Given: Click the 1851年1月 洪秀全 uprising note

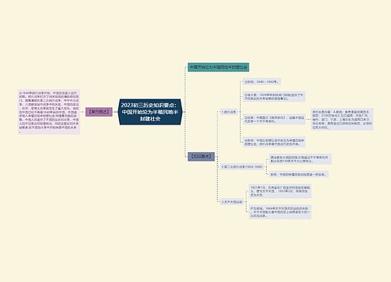Looking at the screenshot, I should (280, 191).
